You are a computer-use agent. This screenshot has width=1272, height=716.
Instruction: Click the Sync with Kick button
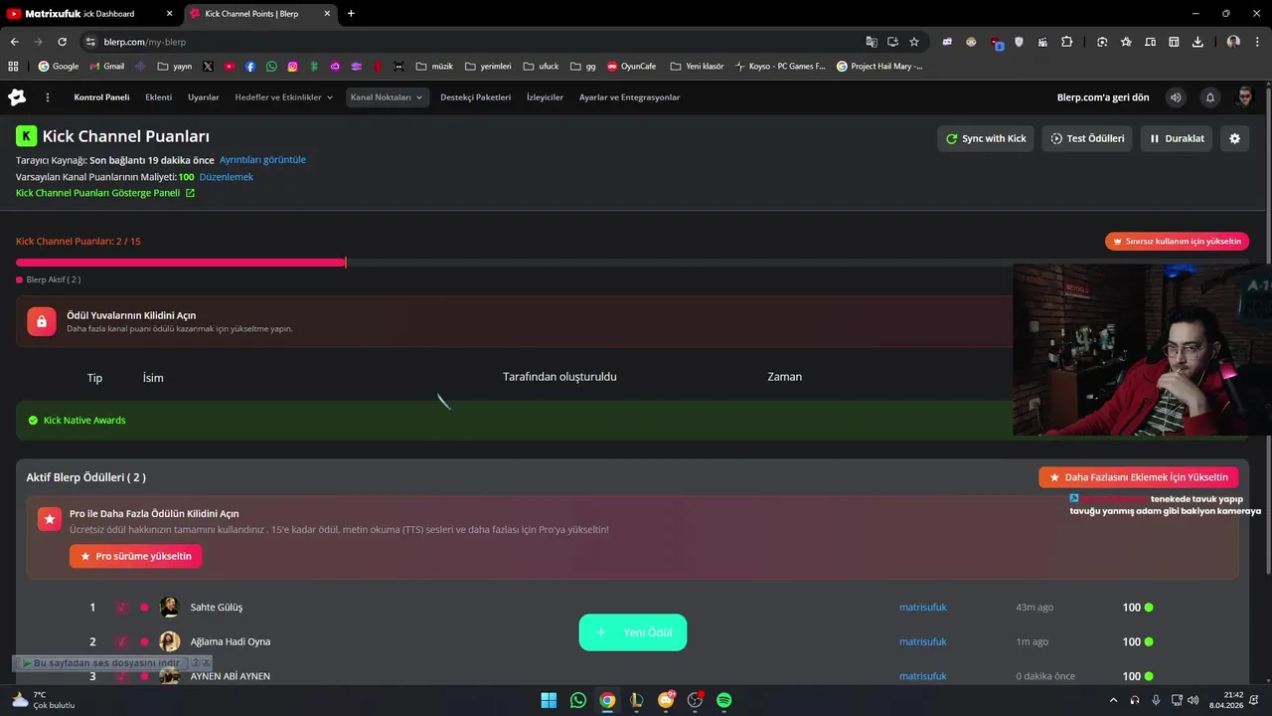coord(986,138)
